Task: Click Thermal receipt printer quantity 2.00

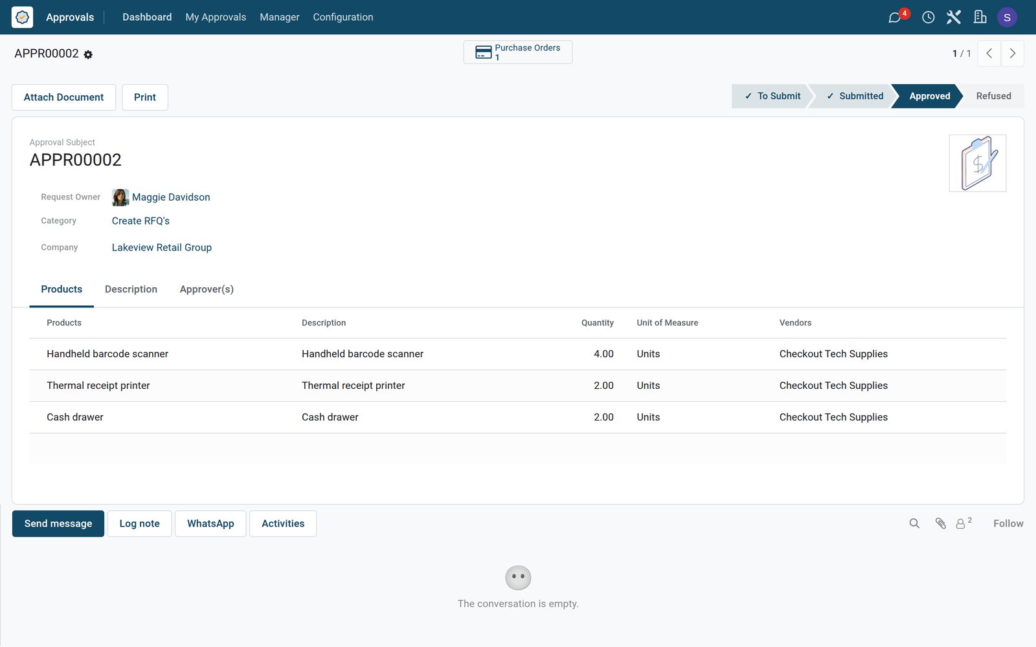Action: click(603, 386)
